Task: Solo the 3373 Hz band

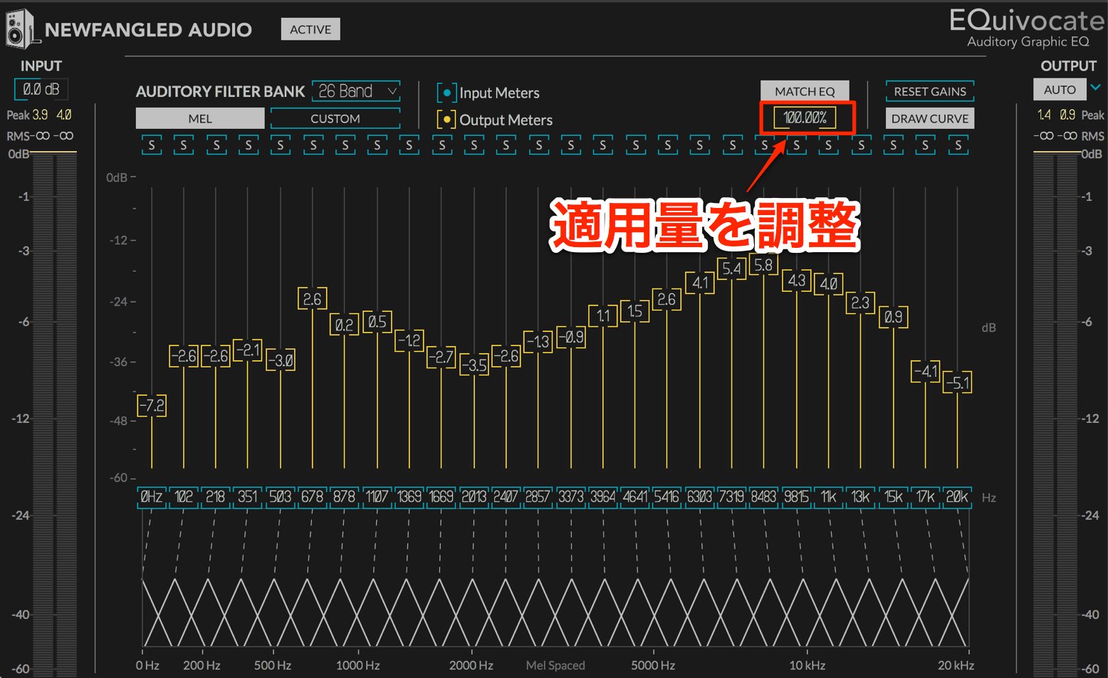Action: [571, 145]
